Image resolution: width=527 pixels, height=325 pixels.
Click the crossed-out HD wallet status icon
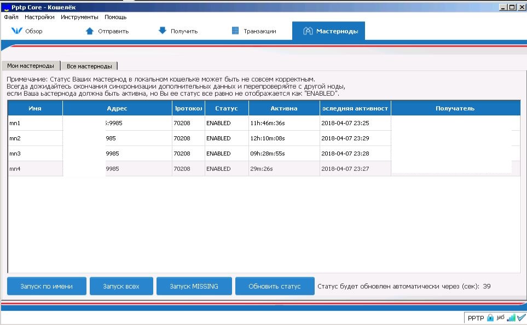[x=501, y=317]
